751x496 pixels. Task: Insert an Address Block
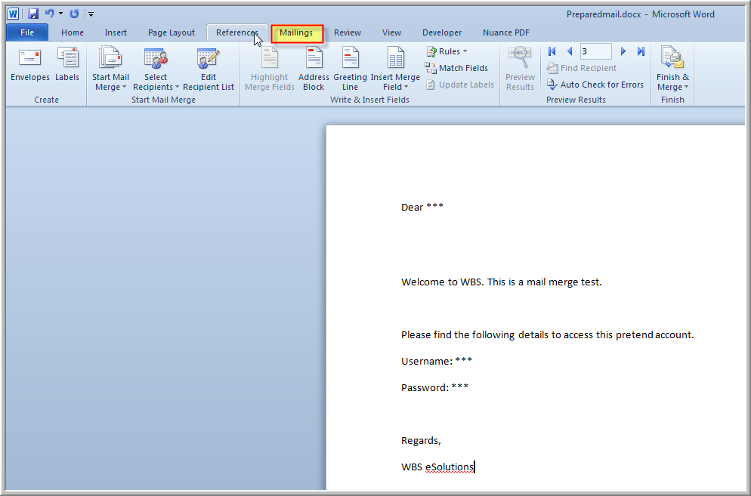point(314,68)
